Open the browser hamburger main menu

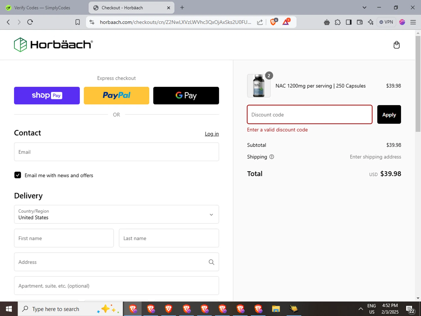[413, 22]
